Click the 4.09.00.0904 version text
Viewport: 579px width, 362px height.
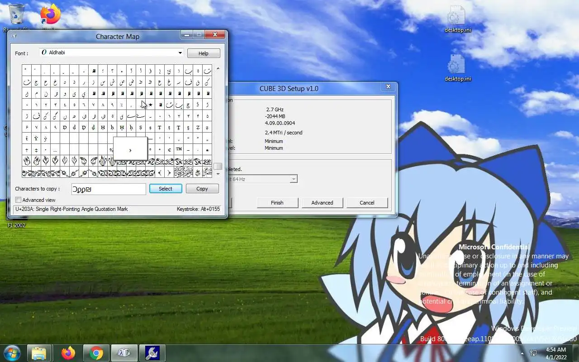pyautogui.click(x=280, y=123)
